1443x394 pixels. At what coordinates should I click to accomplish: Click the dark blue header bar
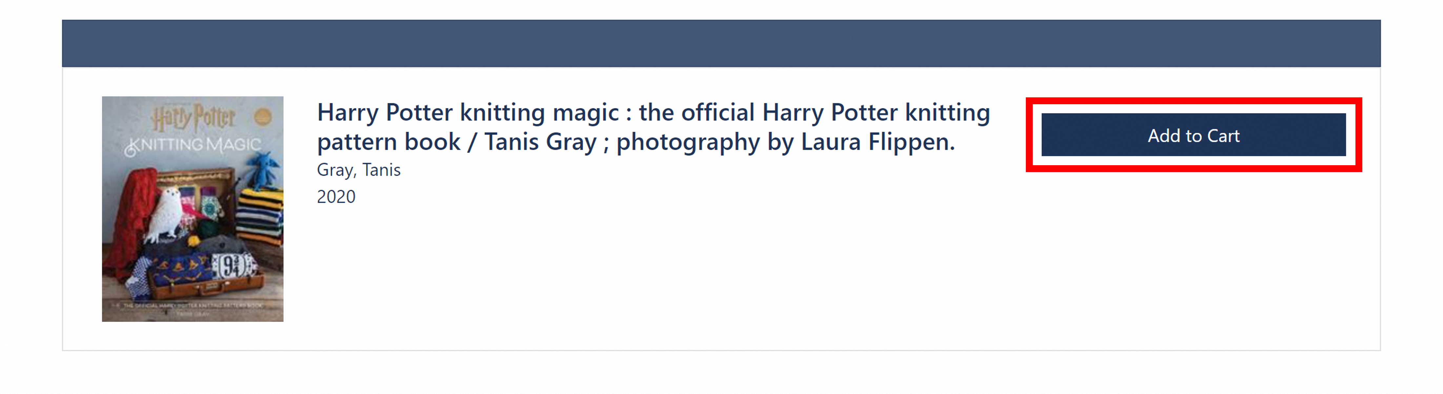[721, 43]
